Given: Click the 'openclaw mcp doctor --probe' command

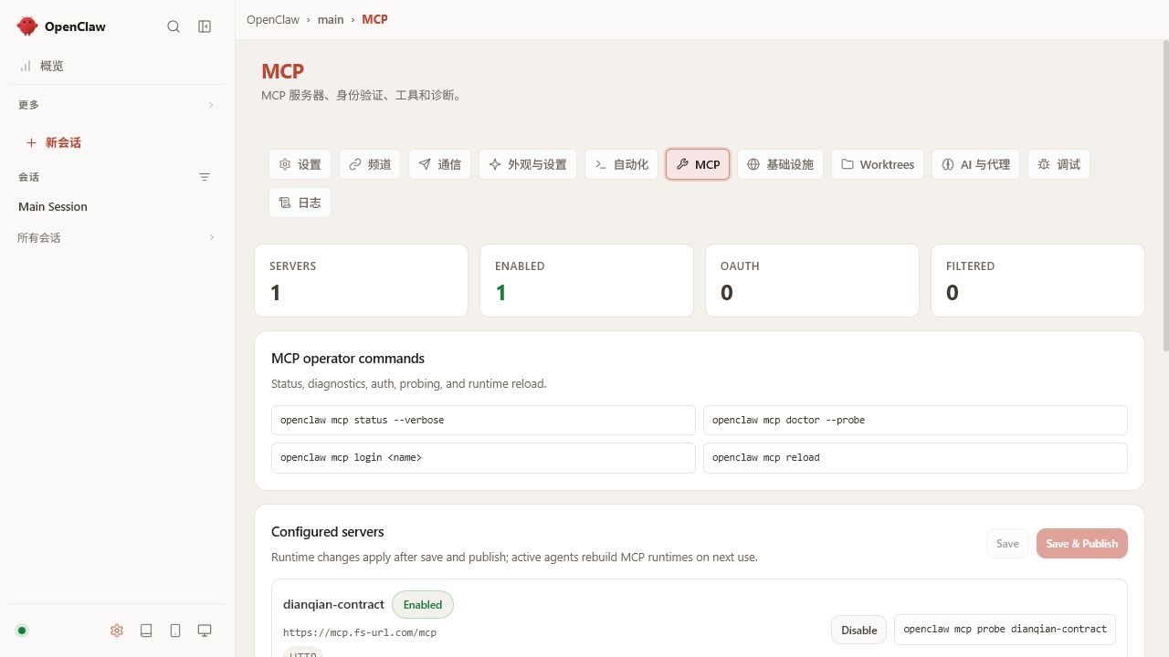Looking at the screenshot, I should (915, 420).
